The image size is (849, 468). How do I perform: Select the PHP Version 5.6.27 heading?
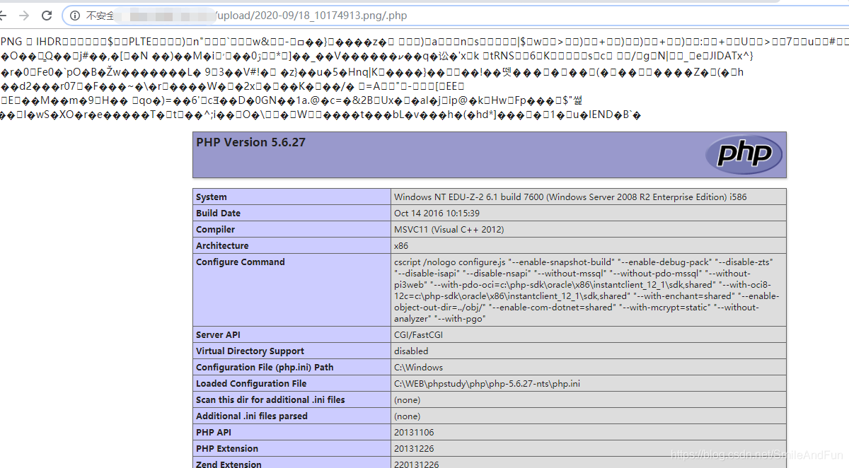point(250,142)
